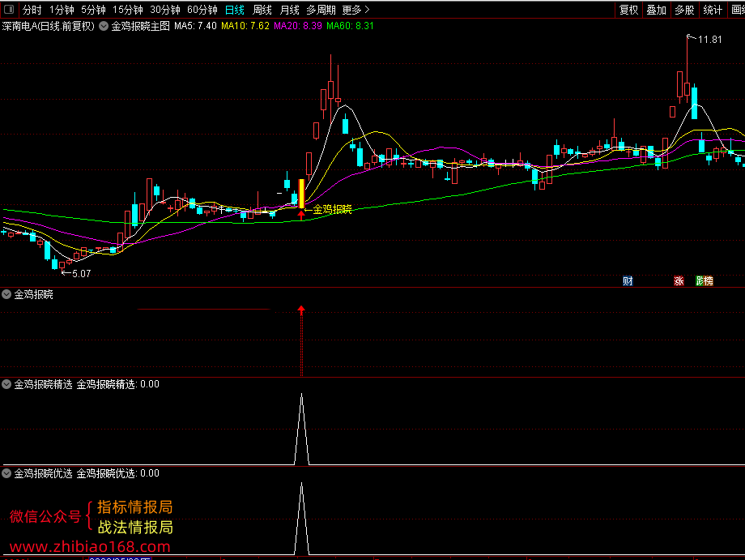
Task: Open the 统计 statistics button
Action: 713,10
